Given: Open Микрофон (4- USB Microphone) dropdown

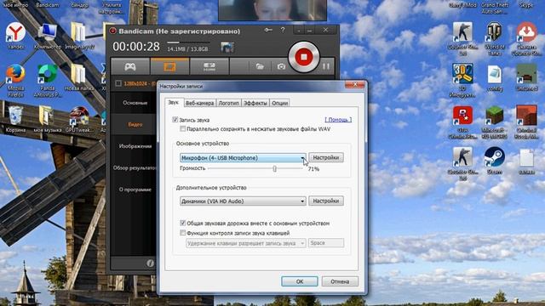Looking at the screenshot, I should click(243, 158).
